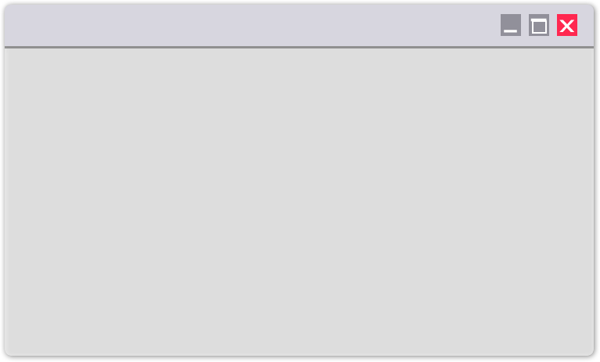Minimize the window using the underscore button
Viewport: 600px width, 362px height.
coord(511,25)
